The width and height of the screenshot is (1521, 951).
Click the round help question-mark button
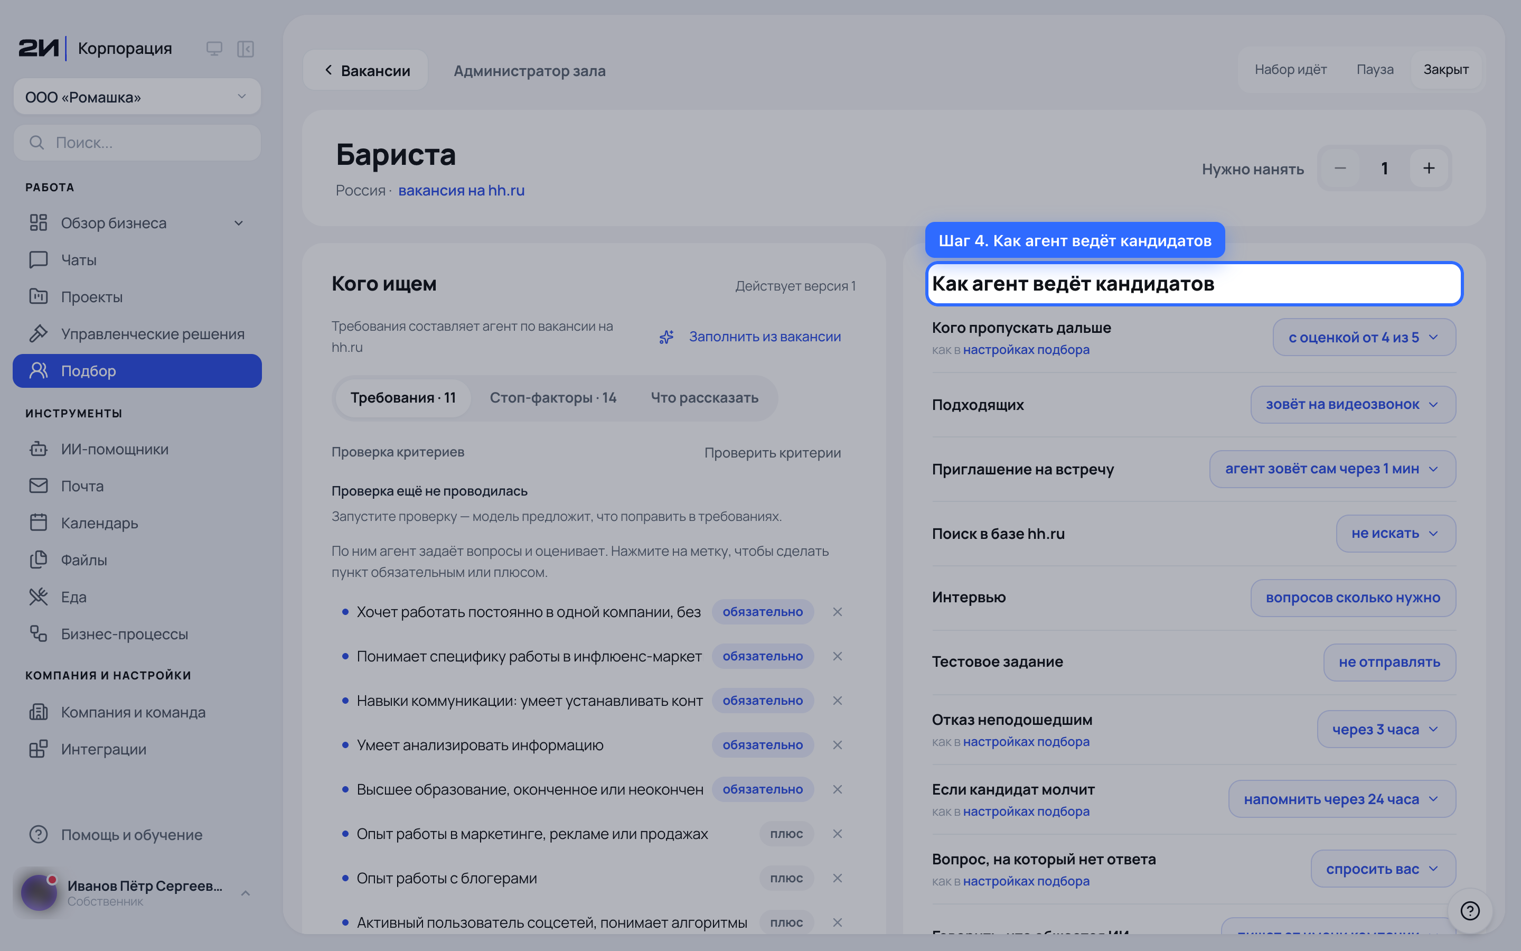(x=1469, y=910)
